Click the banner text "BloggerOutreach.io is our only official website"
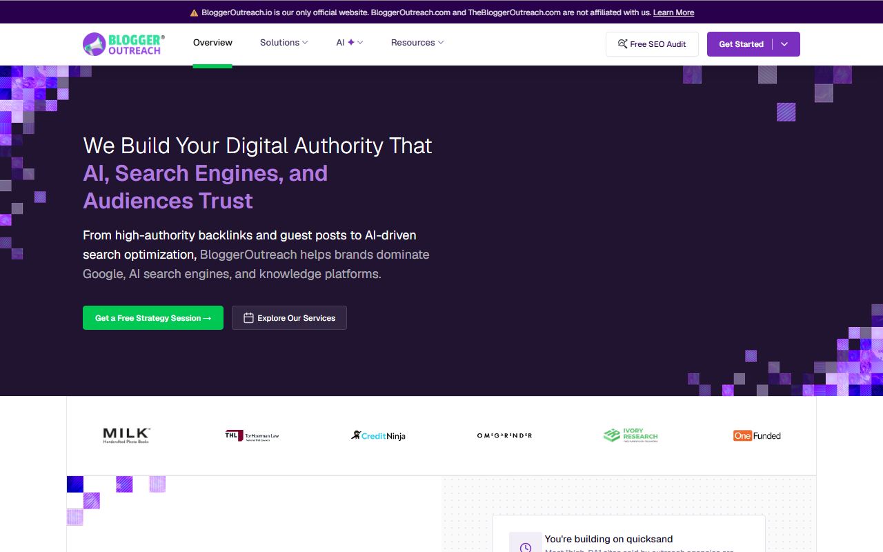Viewport: 883px width, 552px height. [x=284, y=12]
